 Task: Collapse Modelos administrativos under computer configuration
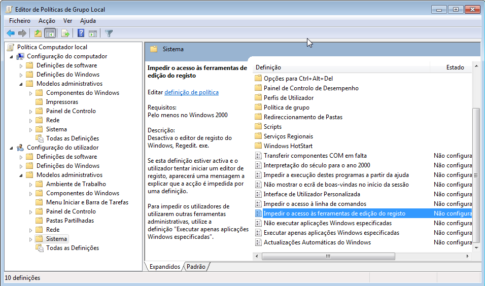[21, 84]
